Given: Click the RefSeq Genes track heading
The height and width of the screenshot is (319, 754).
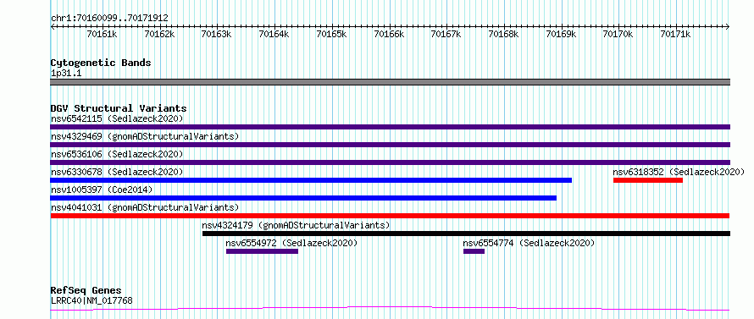Looking at the screenshot, I should 86,291.
